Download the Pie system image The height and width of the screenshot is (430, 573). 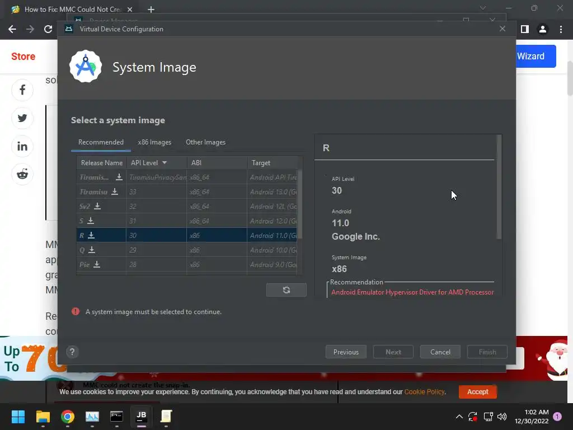point(96,264)
